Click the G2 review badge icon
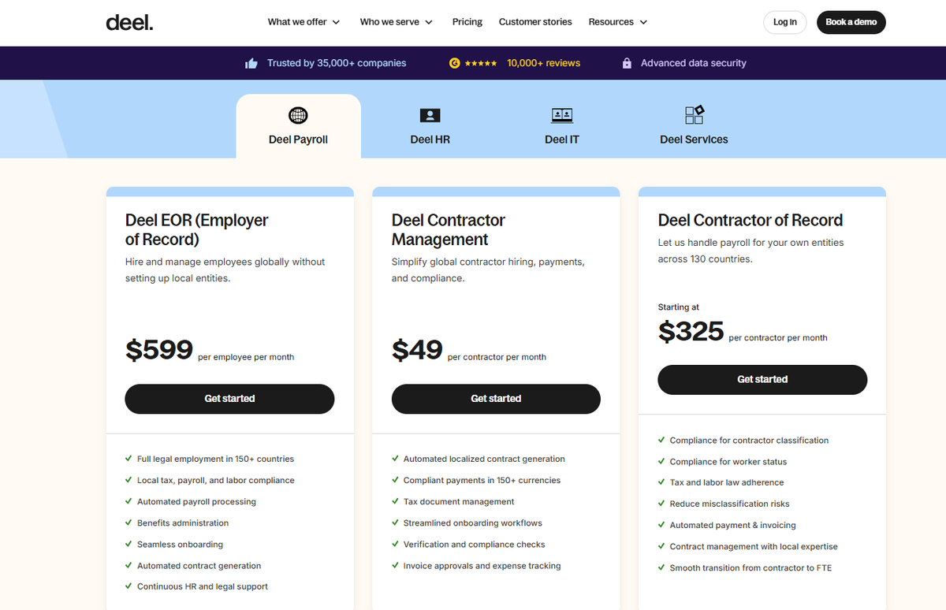 pos(455,63)
